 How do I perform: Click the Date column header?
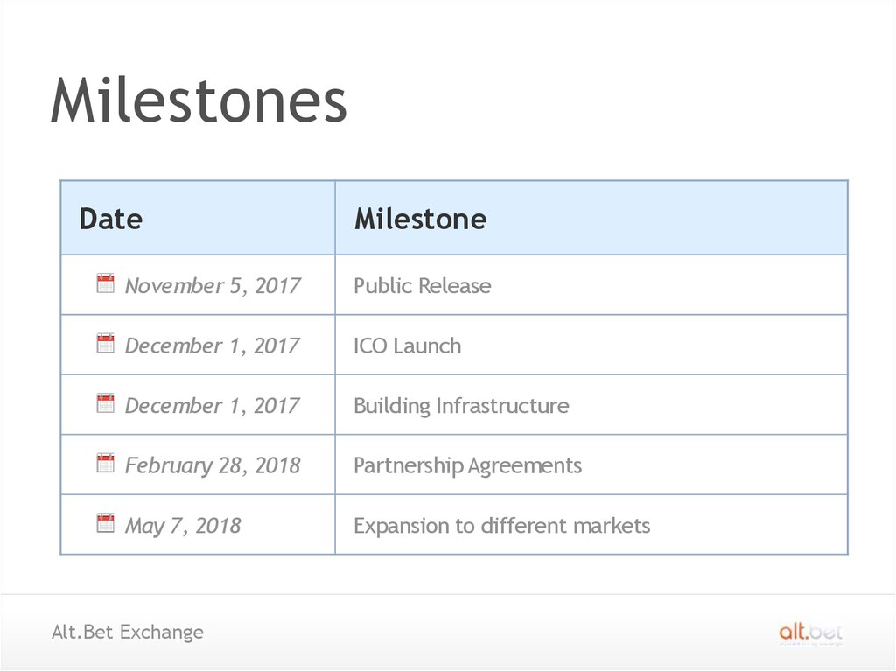pyautogui.click(x=111, y=219)
